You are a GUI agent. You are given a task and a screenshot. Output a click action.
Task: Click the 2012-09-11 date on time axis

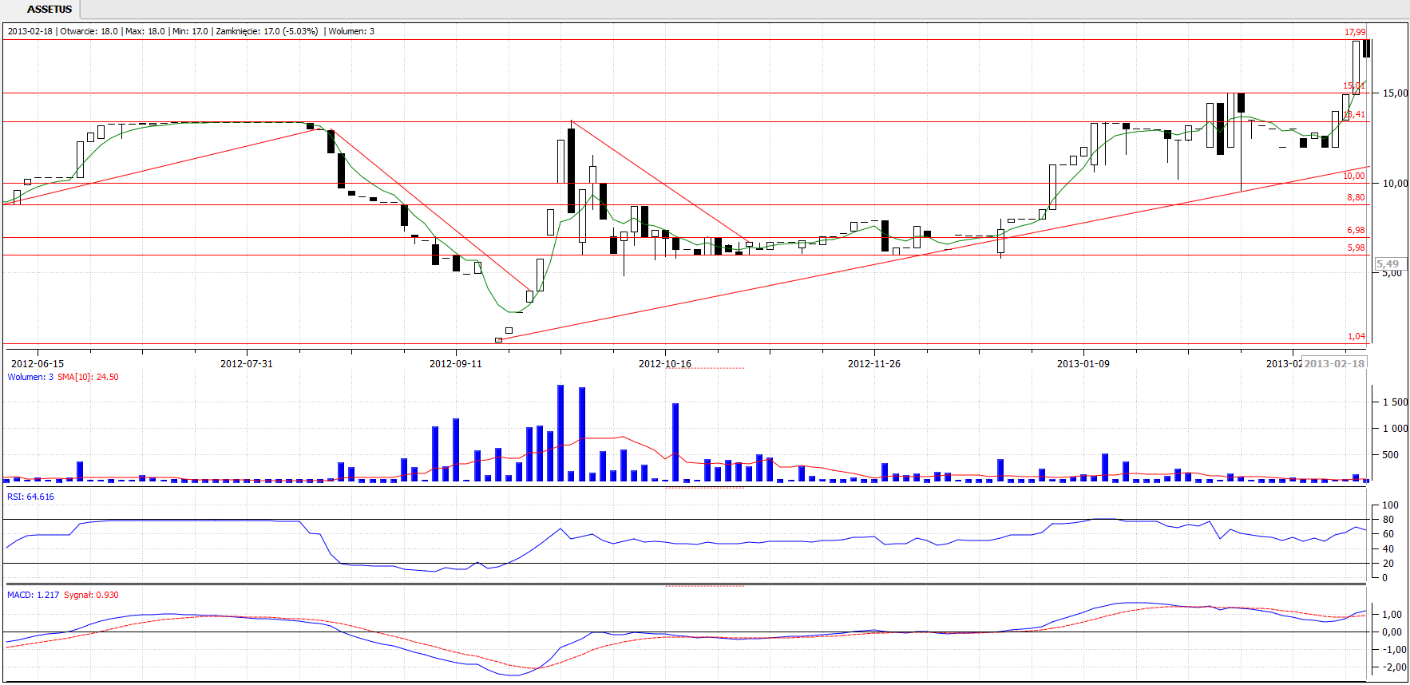coord(455,364)
